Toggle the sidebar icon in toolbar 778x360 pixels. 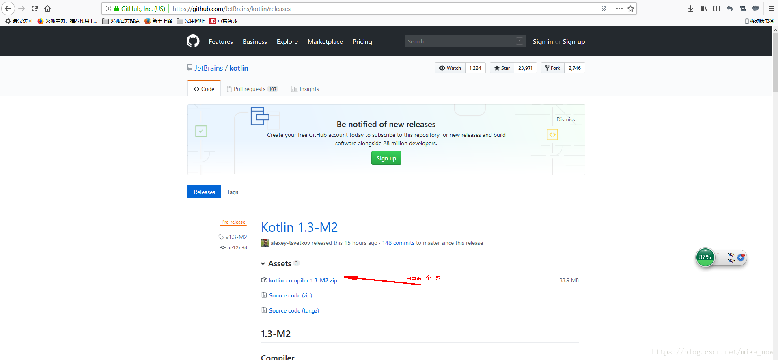(717, 9)
